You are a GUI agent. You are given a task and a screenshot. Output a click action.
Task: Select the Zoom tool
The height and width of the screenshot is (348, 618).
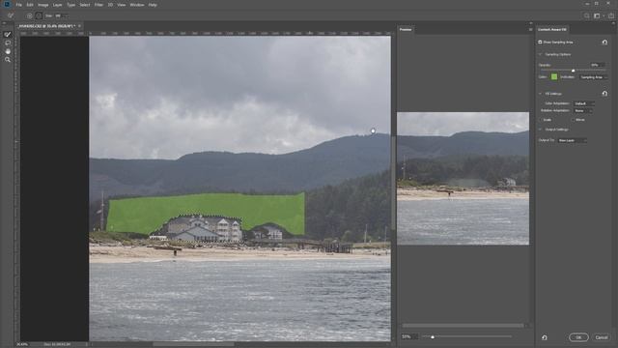pos(8,60)
